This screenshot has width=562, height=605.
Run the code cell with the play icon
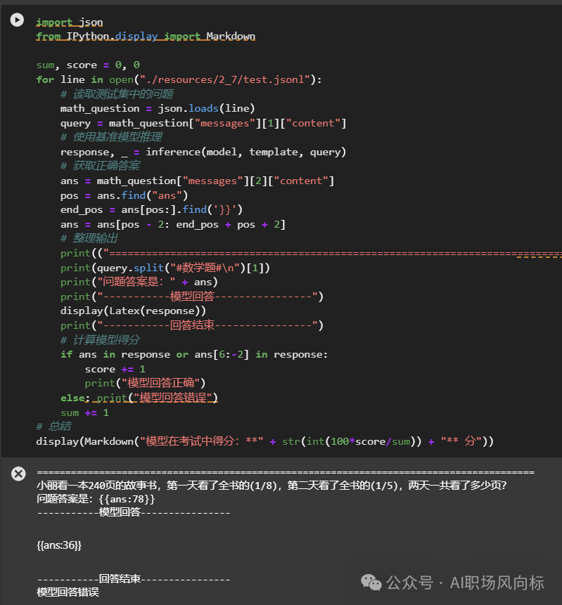pyautogui.click(x=17, y=20)
